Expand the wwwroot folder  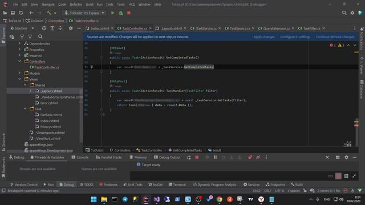19,56
